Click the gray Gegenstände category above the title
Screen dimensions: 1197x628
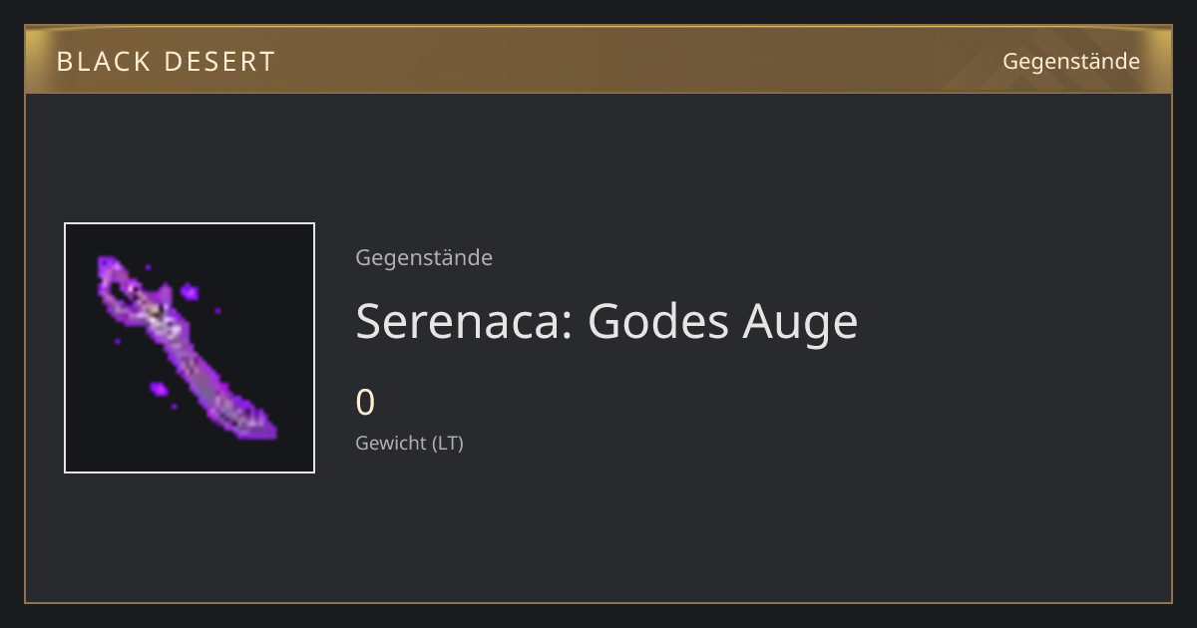424,257
